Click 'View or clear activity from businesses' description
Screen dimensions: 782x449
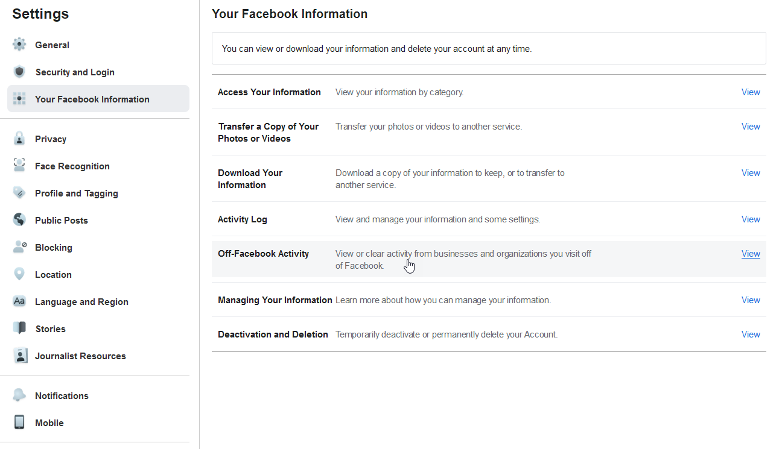[x=463, y=260]
